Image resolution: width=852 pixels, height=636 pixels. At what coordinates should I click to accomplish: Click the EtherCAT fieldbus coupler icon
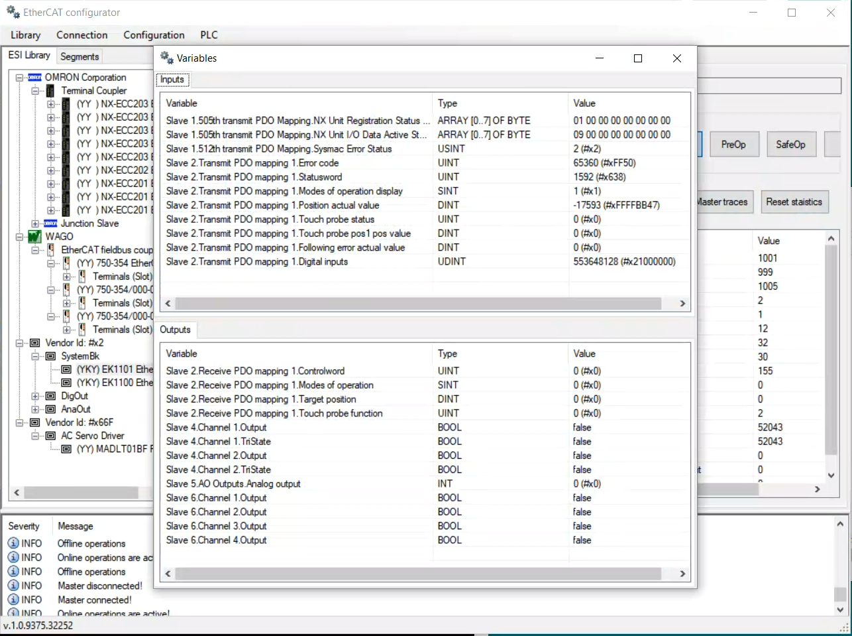point(50,250)
